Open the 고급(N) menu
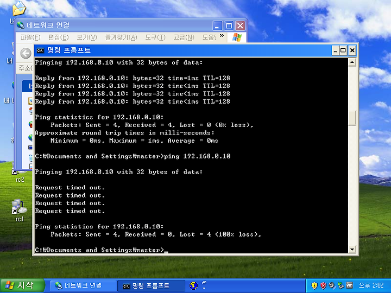The height and width of the screenshot is (293, 391). tap(184, 37)
